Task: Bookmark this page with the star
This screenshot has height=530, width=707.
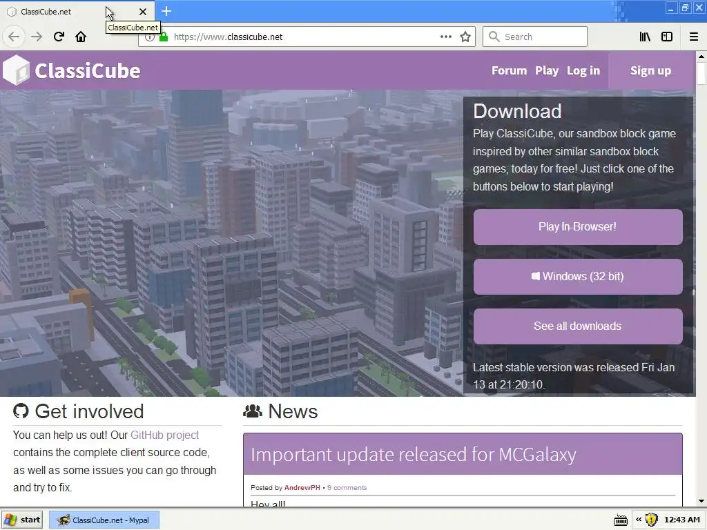Action: click(465, 37)
